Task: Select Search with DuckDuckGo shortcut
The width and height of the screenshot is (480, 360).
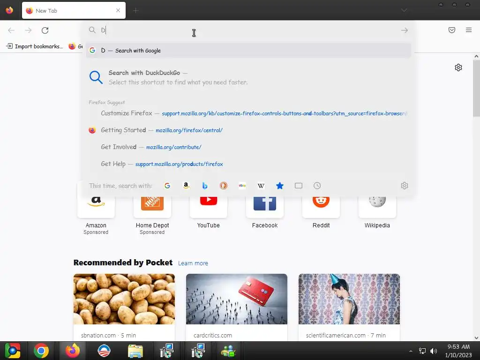Action: [x=248, y=77]
